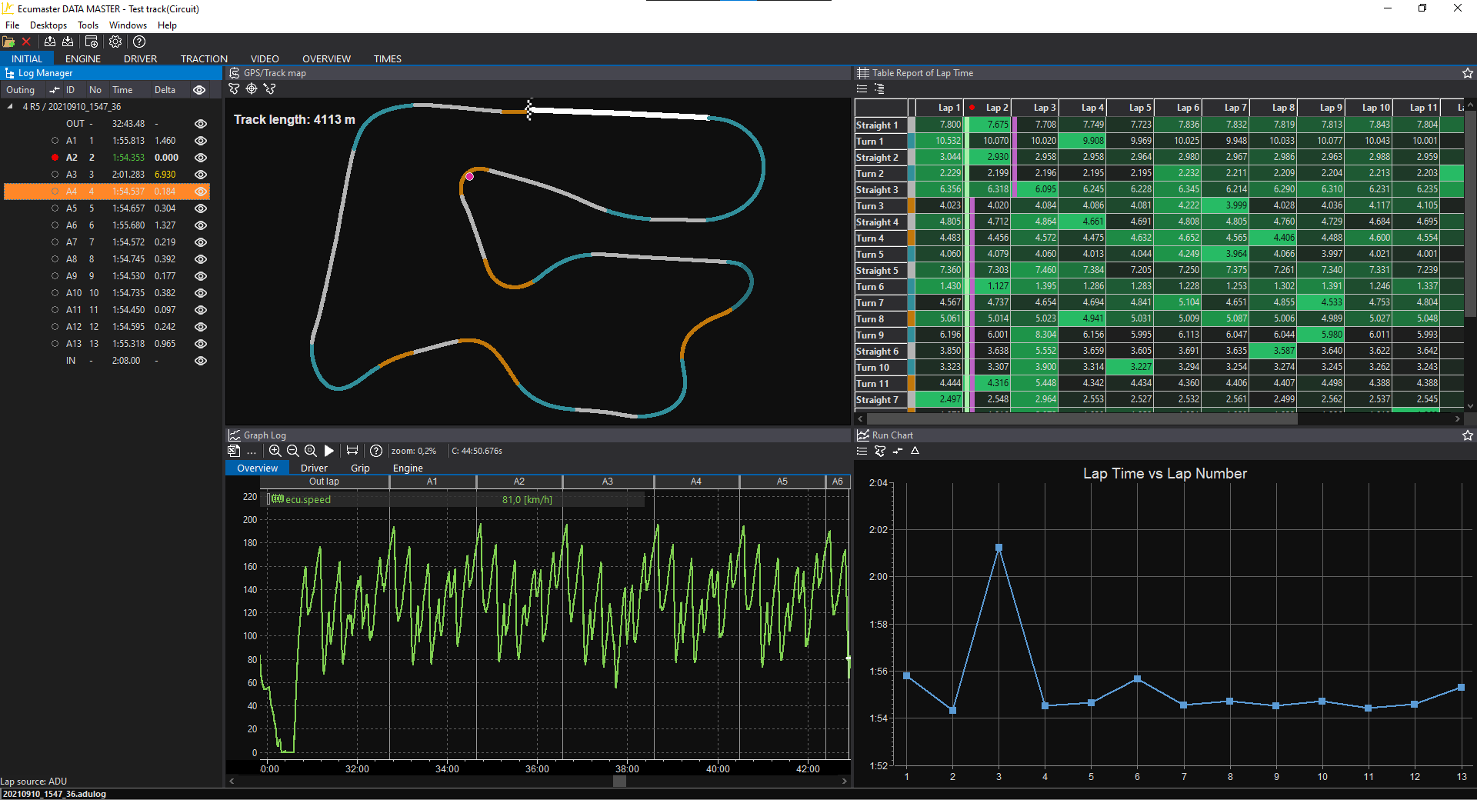The height and width of the screenshot is (800, 1477).
Task: Click the zoom in magnifier in Graph Log
Action: pyautogui.click(x=275, y=451)
